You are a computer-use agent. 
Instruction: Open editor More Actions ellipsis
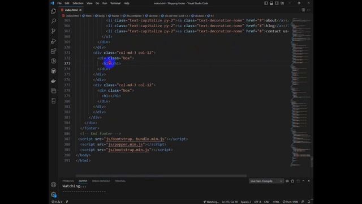tap(309, 10)
